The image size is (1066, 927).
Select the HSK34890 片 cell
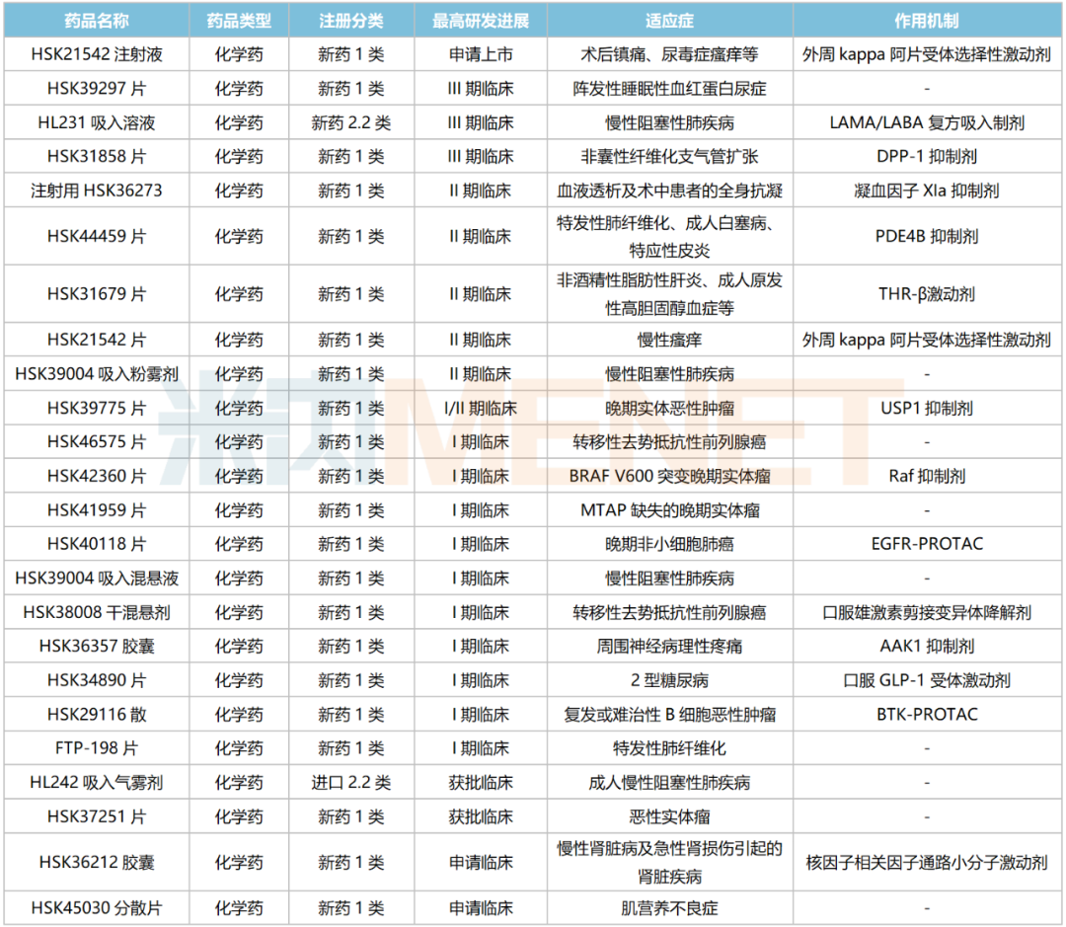[97, 680]
